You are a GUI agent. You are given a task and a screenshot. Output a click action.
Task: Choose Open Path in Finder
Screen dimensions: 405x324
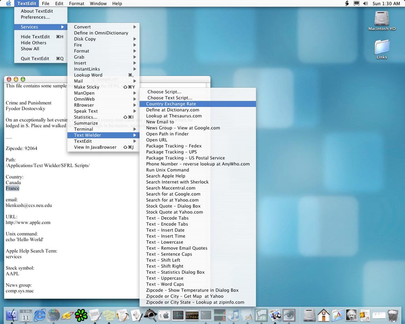pos(198,134)
